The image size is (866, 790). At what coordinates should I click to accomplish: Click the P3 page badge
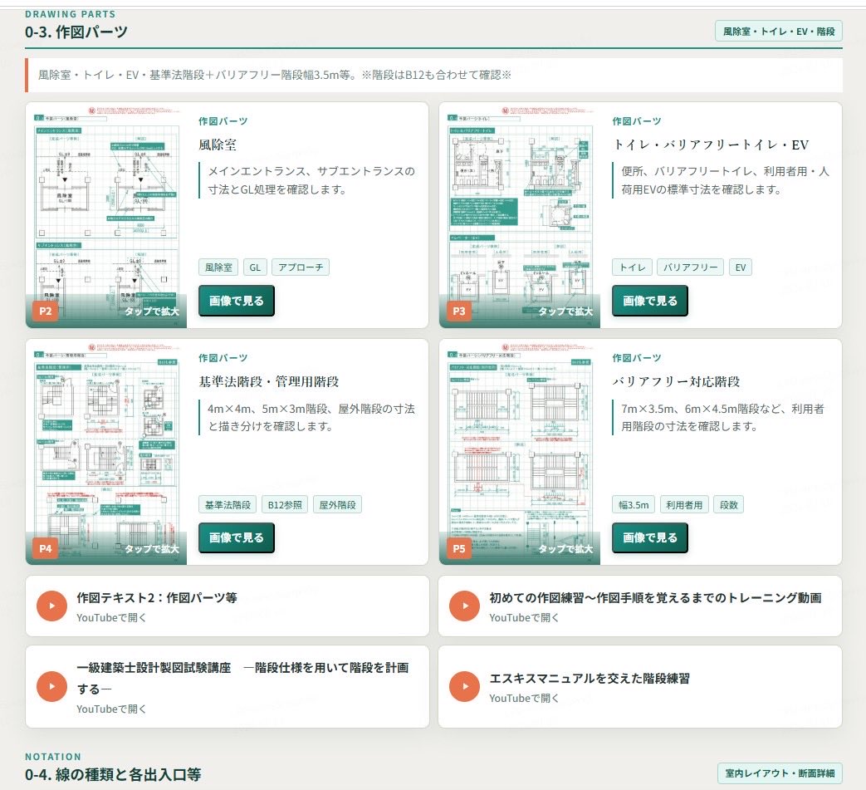[459, 311]
